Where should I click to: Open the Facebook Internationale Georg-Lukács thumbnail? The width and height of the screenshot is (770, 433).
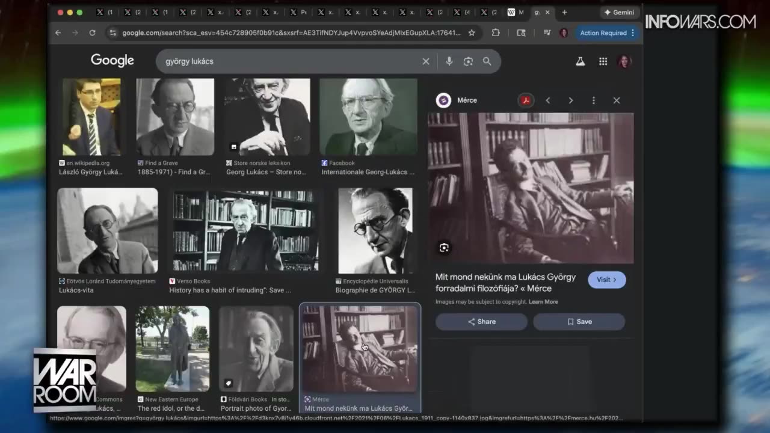click(x=368, y=117)
